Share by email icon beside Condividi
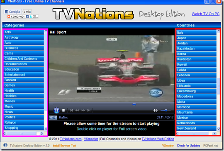 pyautogui.click(x=34, y=17)
